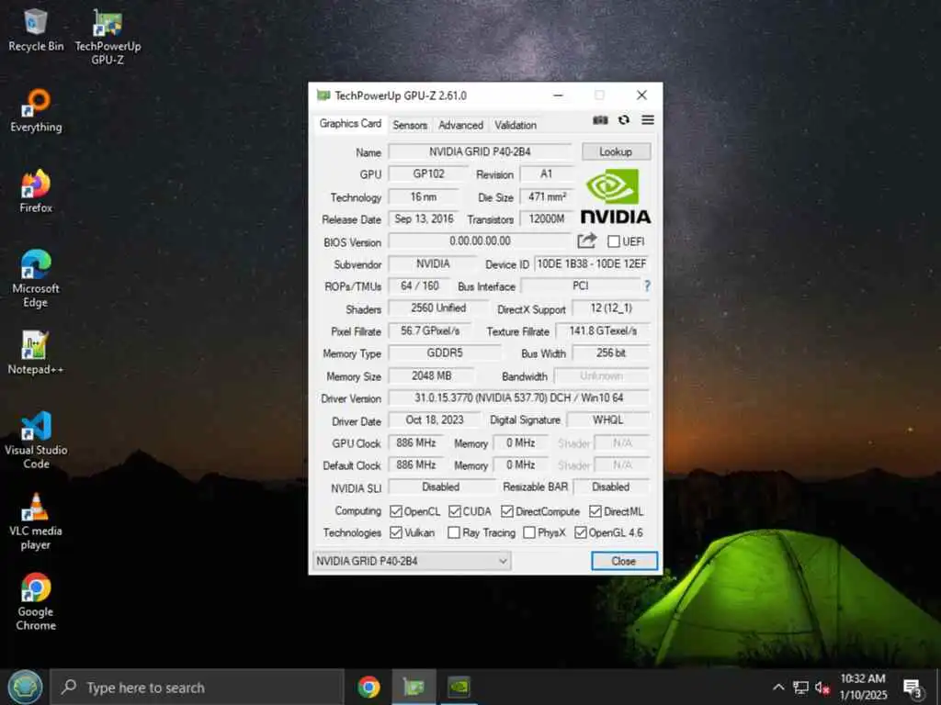Click the Technology value 16 nm
The height and width of the screenshot is (705, 941).
point(424,196)
